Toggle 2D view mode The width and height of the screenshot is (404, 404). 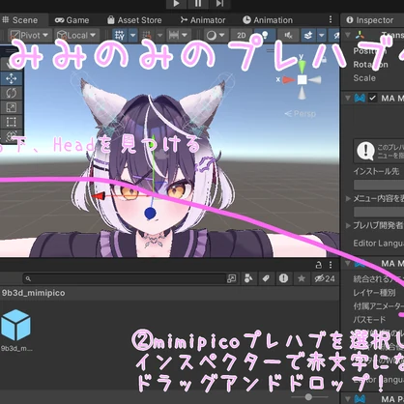(242, 35)
